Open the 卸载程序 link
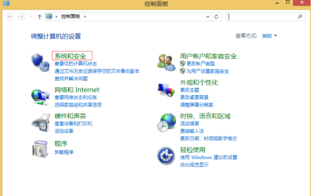The width and height of the screenshot is (311, 196). 64,152
